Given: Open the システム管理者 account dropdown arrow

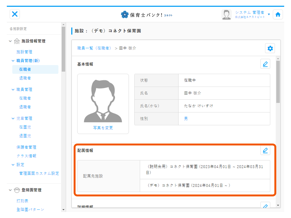Looking at the screenshot, I should click(269, 14).
